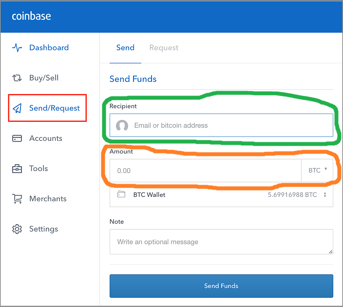Click the optional Note message box

coord(221,242)
